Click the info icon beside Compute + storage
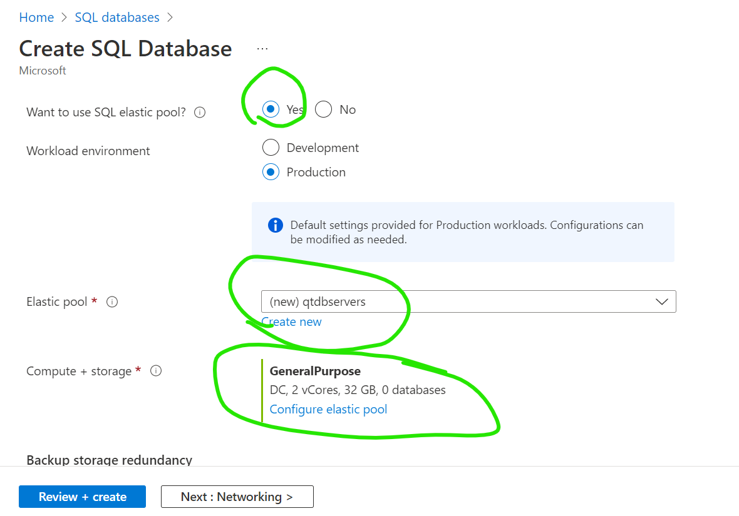This screenshot has height=516, width=739. [155, 370]
